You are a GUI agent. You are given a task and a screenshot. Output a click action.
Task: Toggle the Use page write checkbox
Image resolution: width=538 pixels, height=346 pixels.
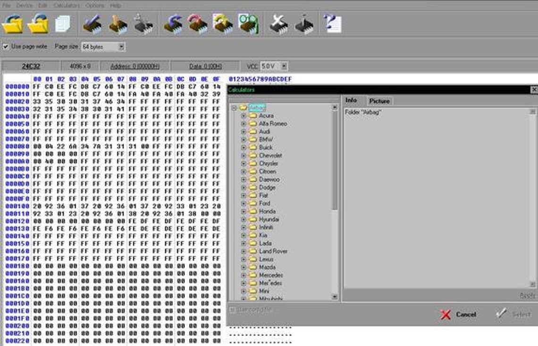6,47
